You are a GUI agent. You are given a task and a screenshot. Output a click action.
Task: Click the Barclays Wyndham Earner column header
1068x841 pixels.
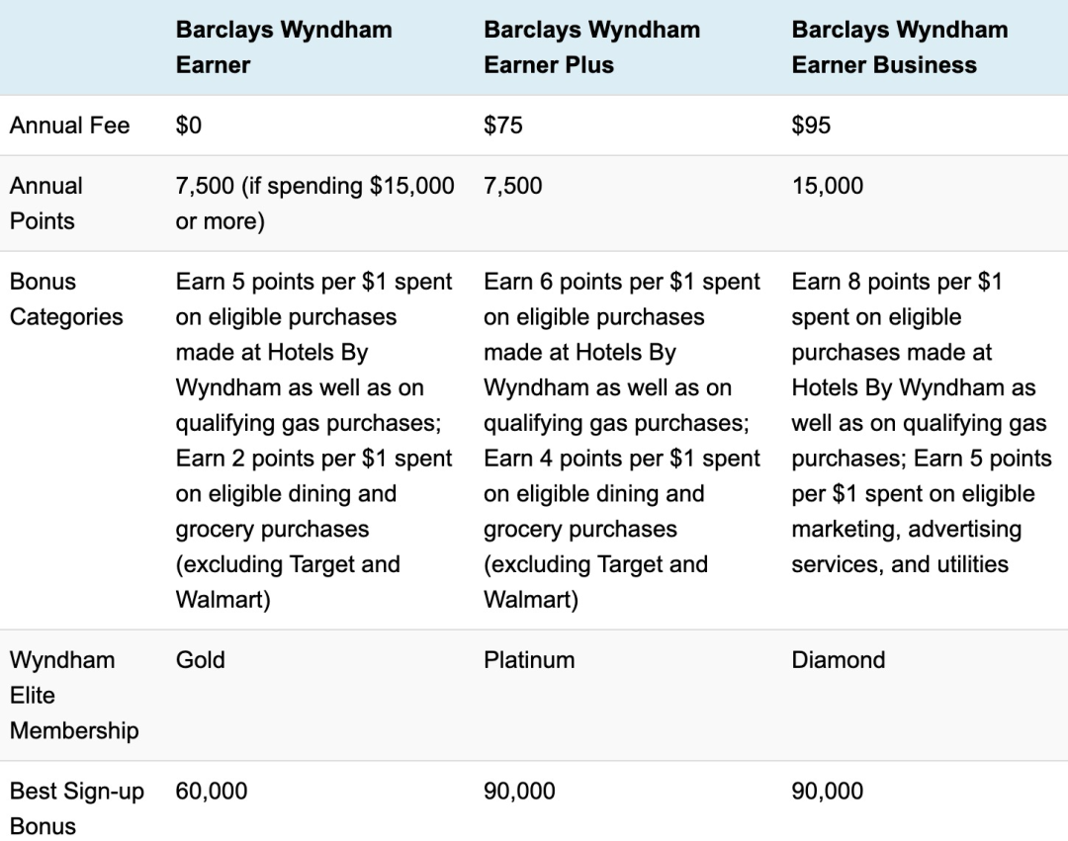tap(284, 47)
